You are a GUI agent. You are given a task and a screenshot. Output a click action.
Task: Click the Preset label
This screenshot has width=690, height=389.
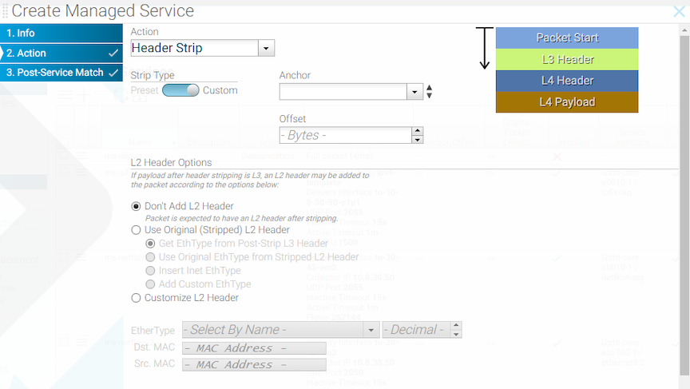[x=145, y=90]
